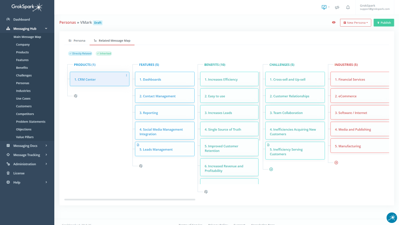Open the GrokSpark assistant bubble
The height and width of the screenshot is (225, 401).
(x=391, y=217)
